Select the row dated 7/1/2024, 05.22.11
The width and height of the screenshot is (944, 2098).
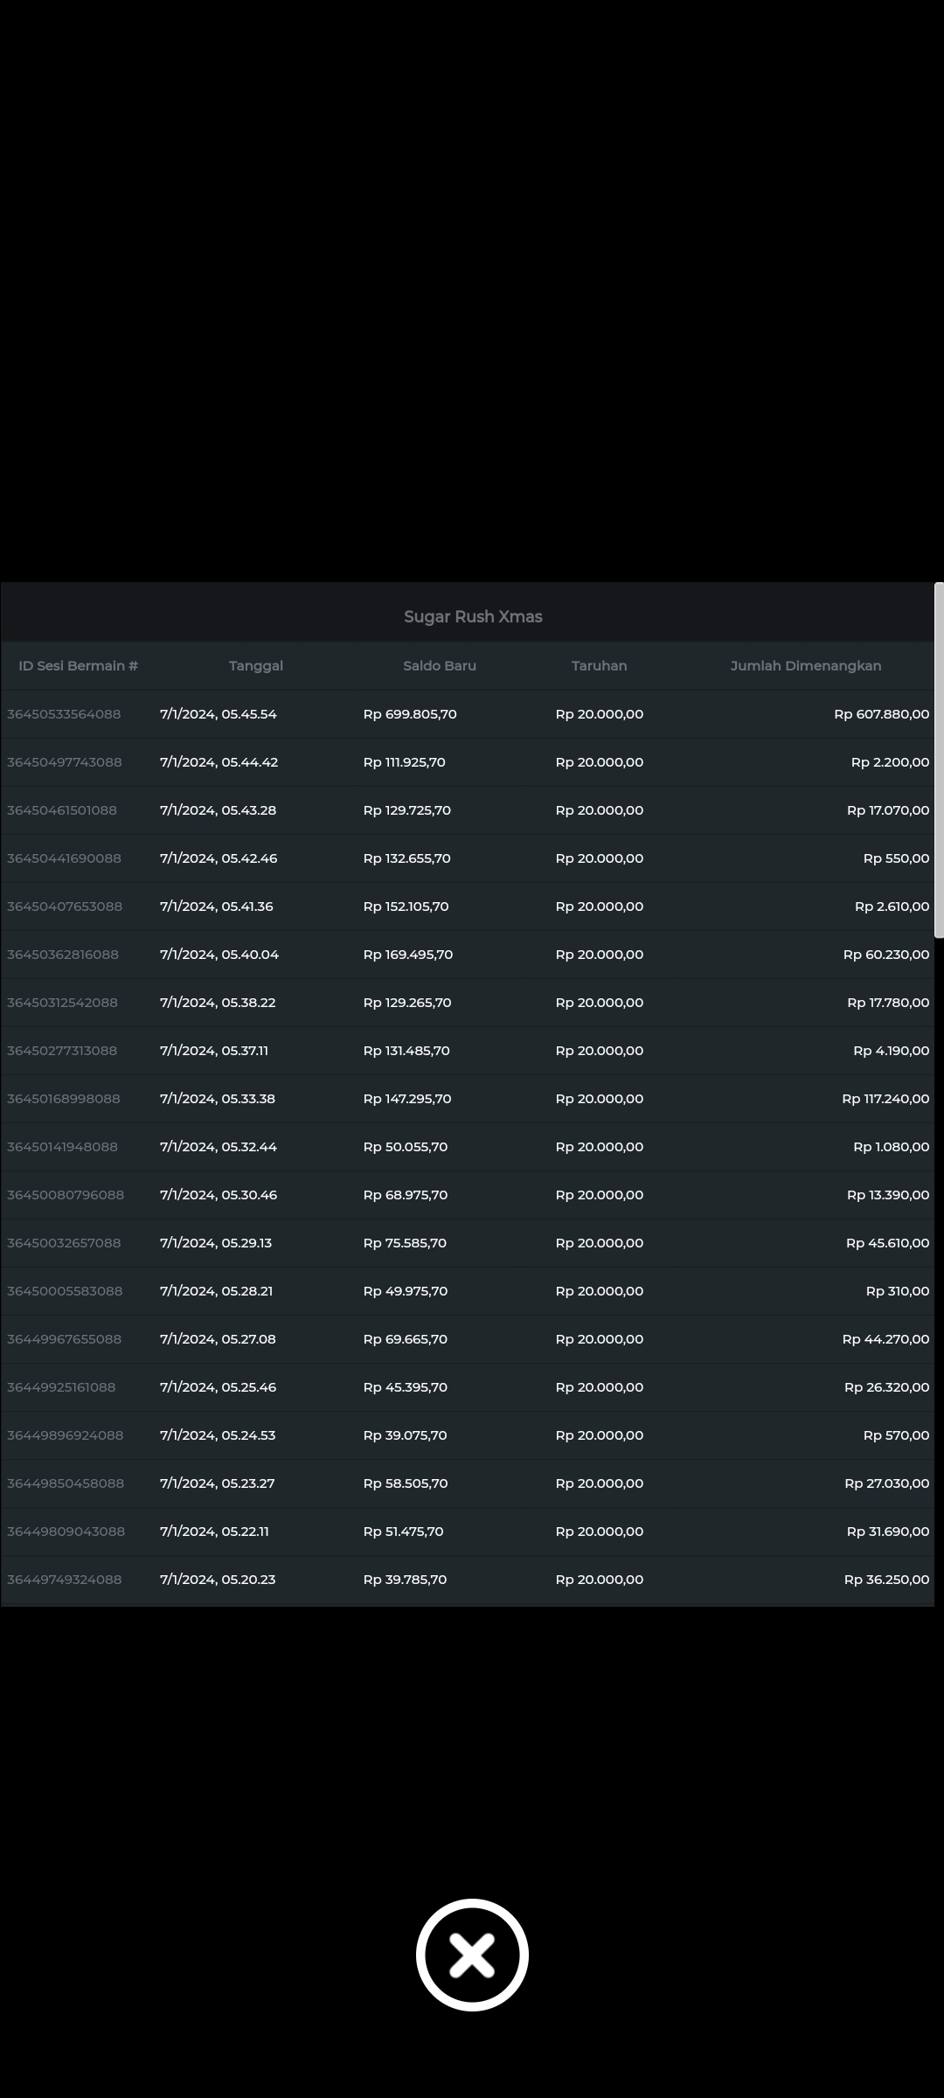tap(214, 1532)
